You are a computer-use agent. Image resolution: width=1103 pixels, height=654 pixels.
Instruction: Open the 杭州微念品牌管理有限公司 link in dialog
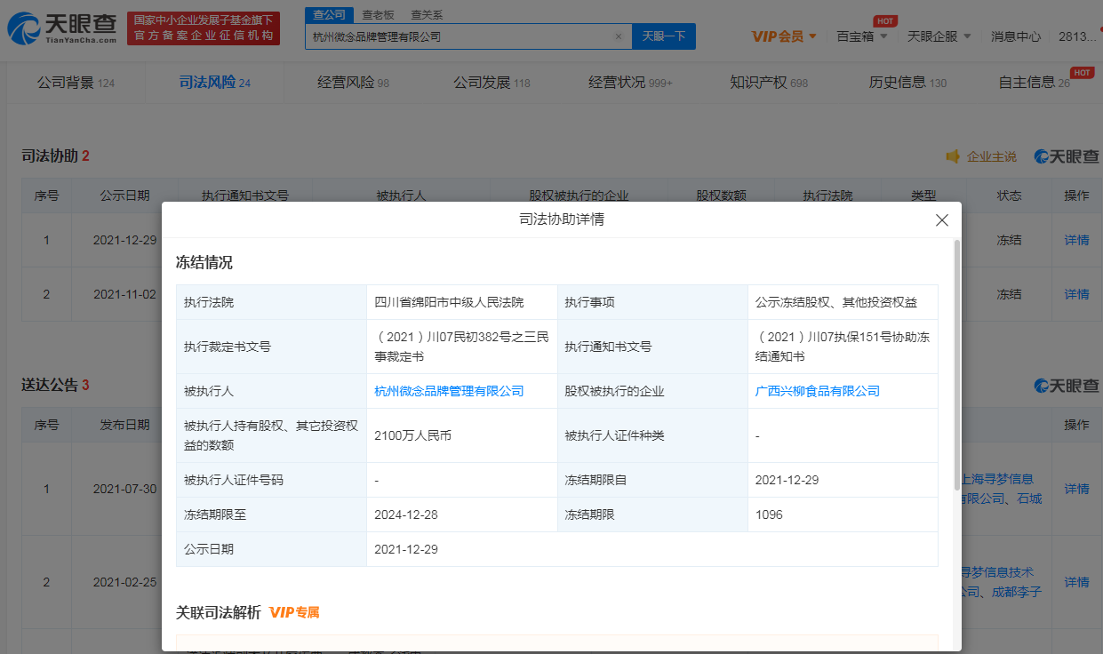point(449,391)
